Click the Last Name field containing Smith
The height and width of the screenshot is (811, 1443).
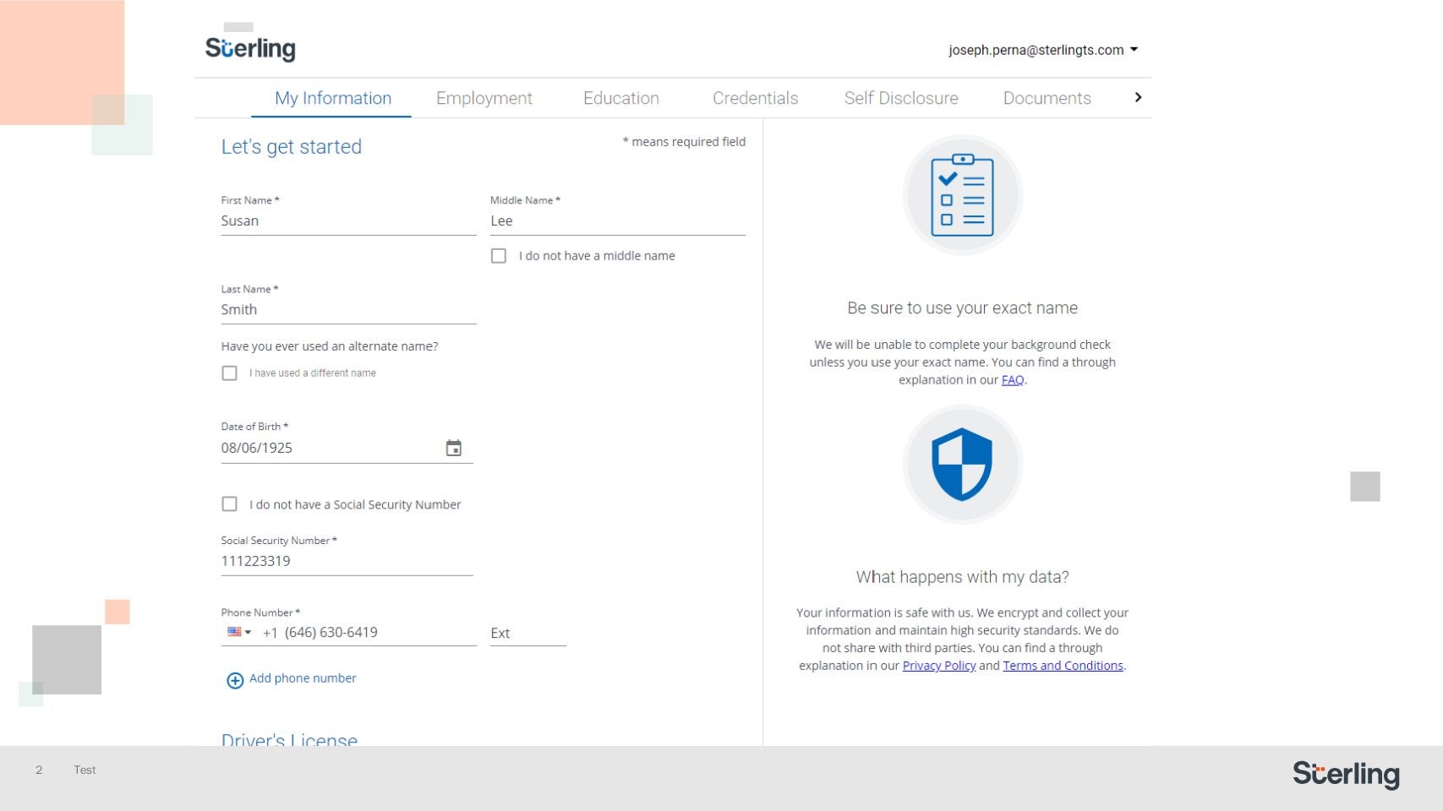pos(348,310)
